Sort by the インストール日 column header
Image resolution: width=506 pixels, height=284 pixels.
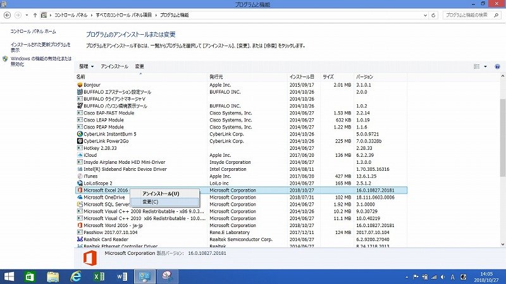[304, 77]
